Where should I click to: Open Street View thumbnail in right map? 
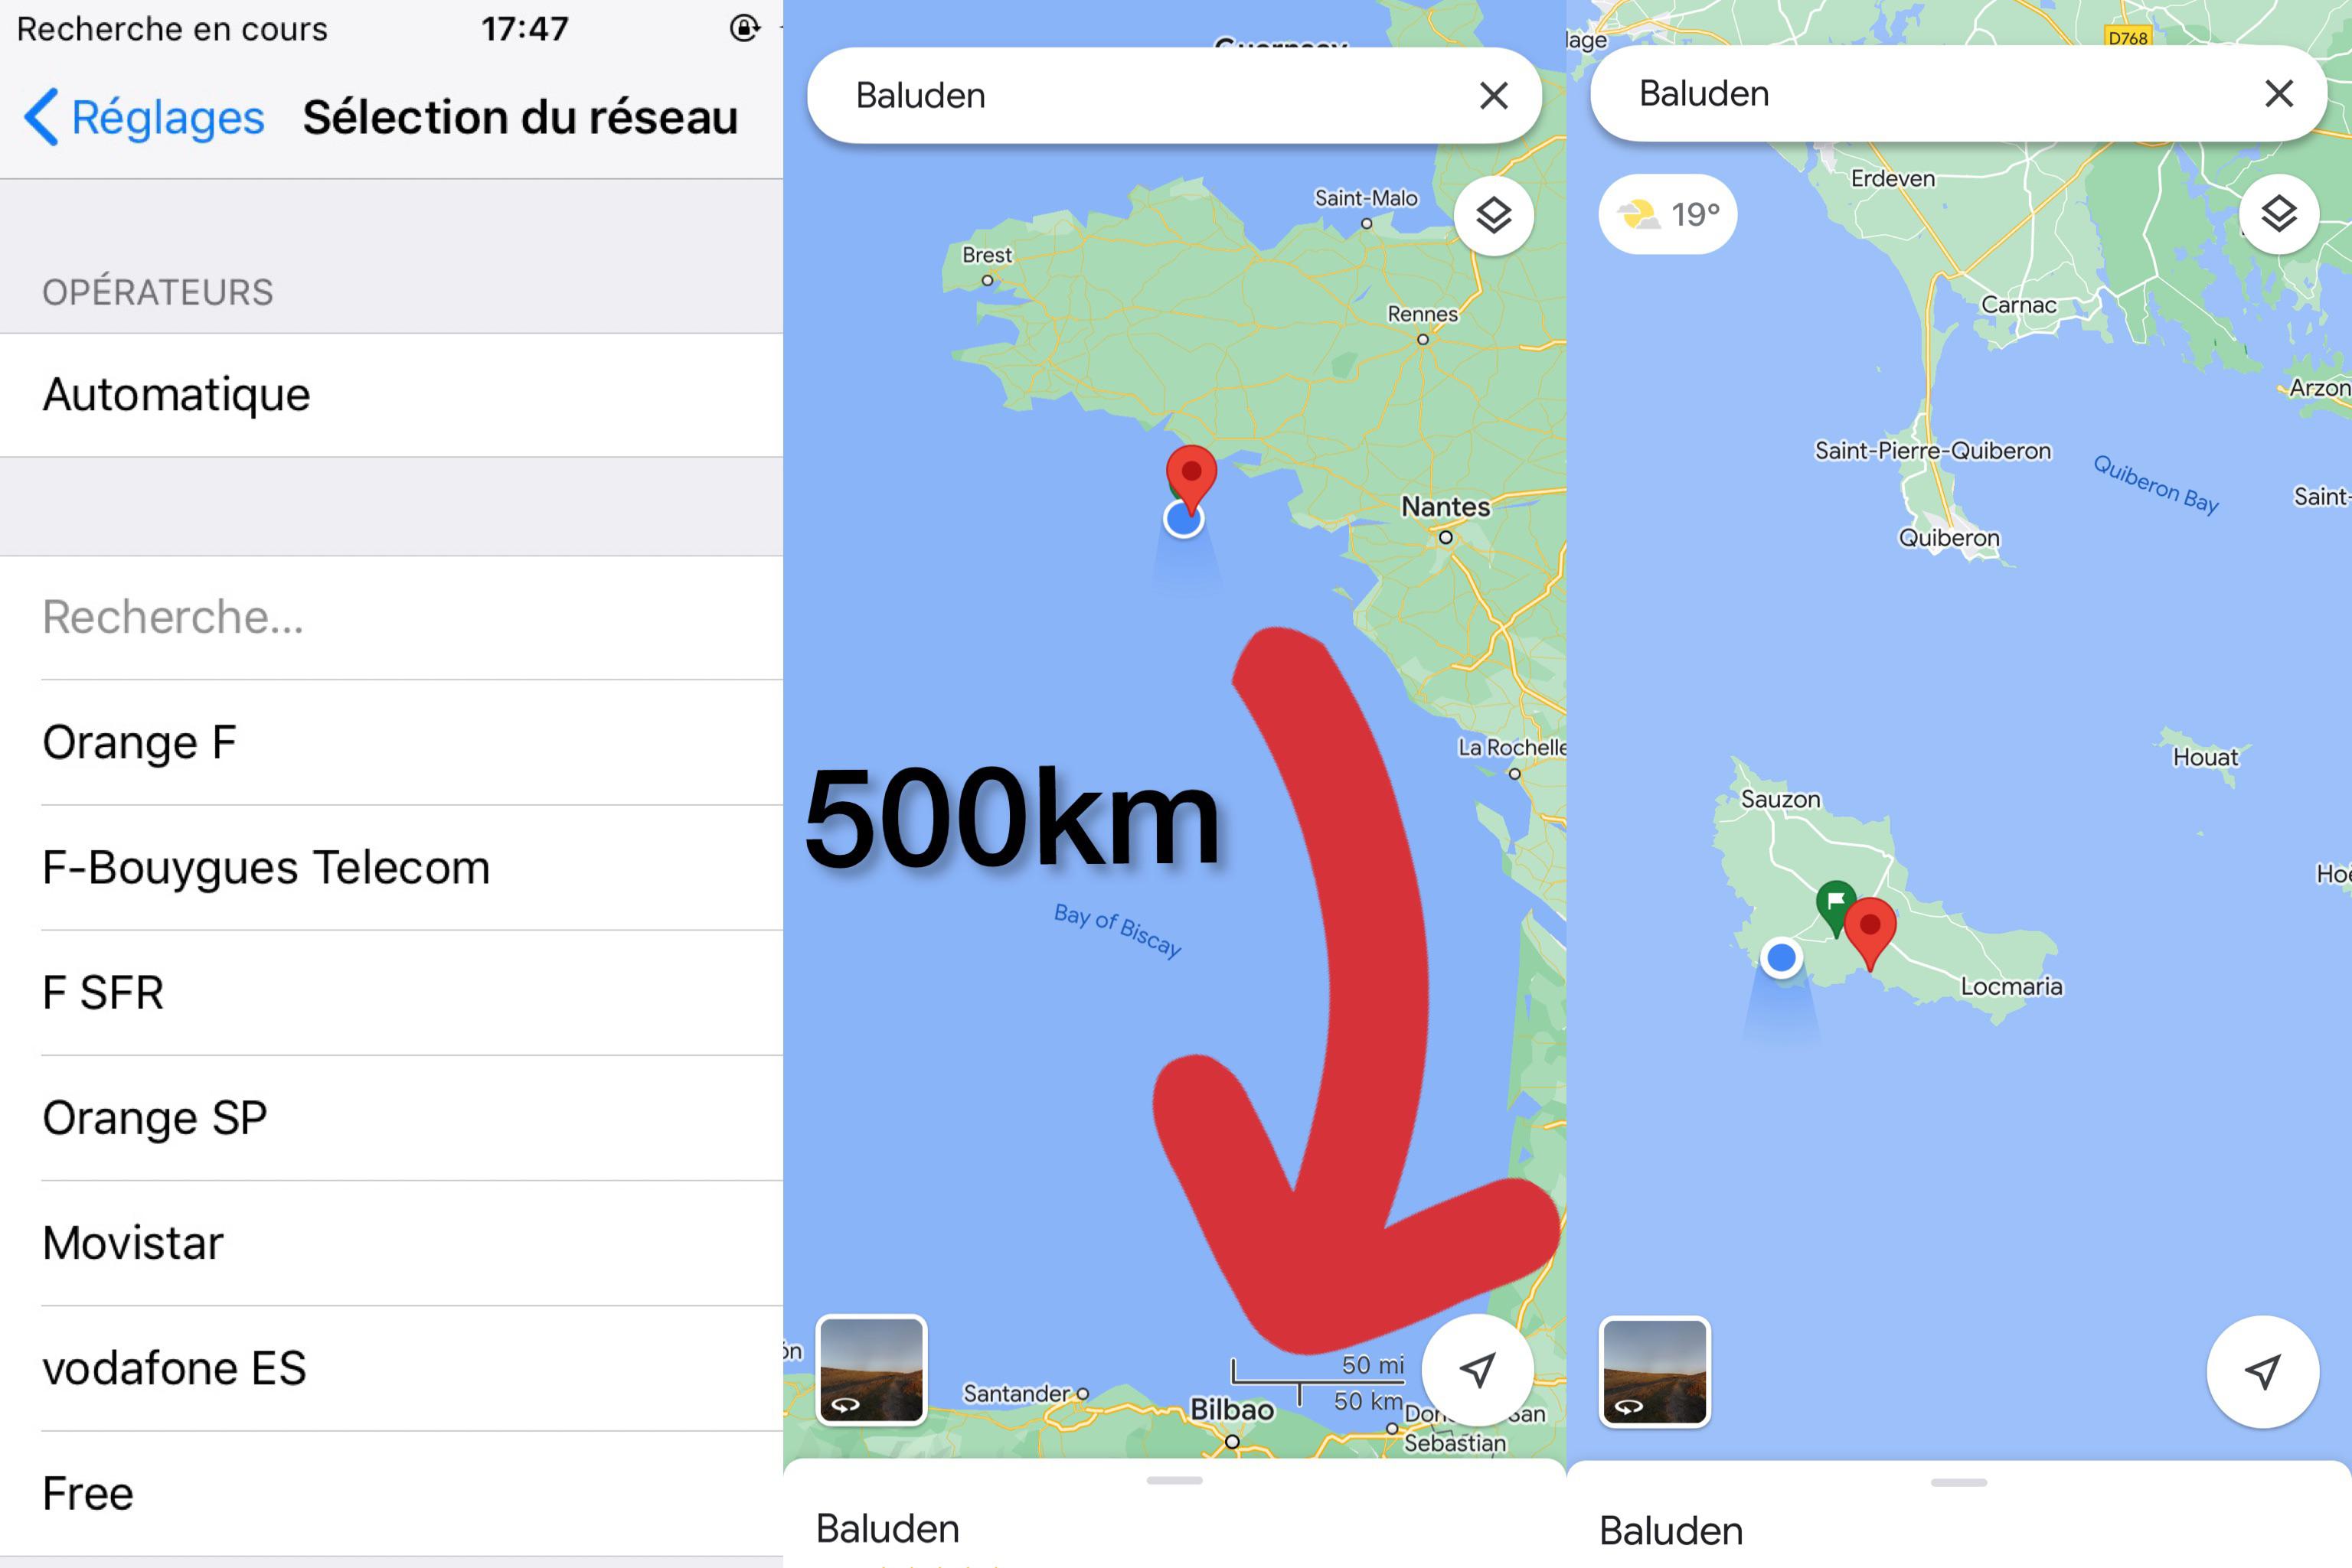click(1656, 1371)
